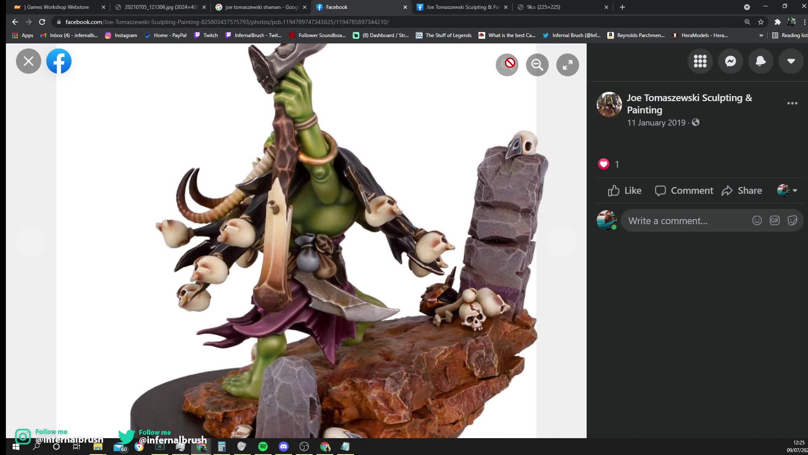Open Follower Soundboard bookmark
The width and height of the screenshot is (808, 455).
(317, 35)
